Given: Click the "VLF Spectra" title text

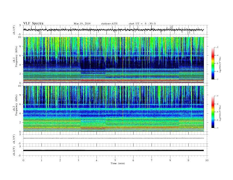Looking at the screenshot, I should pyautogui.click(x=33, y=23).
